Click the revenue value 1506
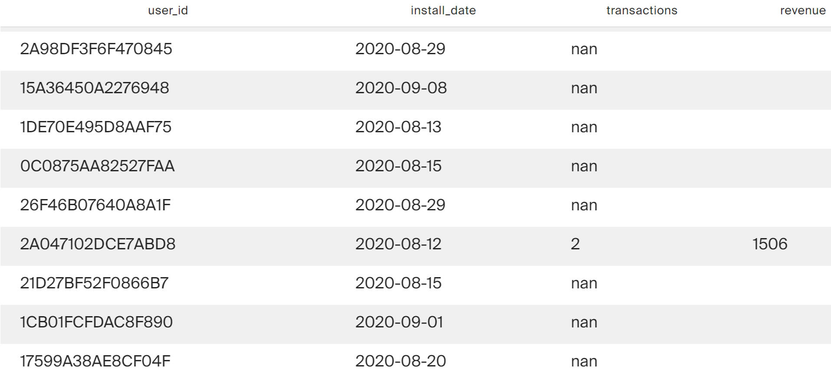The image size is (831, 376). click(769, 244)
